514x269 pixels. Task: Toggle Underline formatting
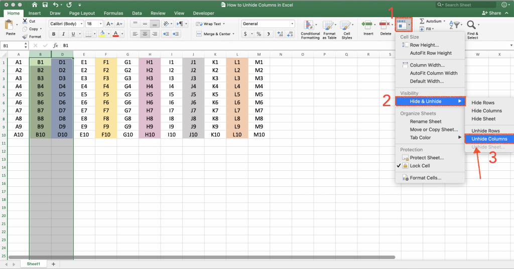[x=73, y=34]
